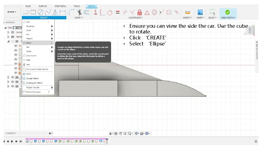Switch to the SURFACE tab
The height and width of the screenshot is (147, 262).
(x=43, y=6)
